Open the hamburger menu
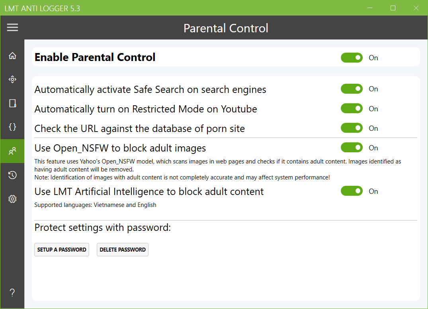Image resolution: width=428 pixels, height=309 pixels. (x=12, y=28)
